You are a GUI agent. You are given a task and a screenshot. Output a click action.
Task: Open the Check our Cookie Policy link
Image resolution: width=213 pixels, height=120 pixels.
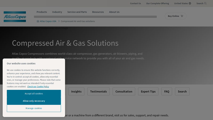click(x=38, y=86)
